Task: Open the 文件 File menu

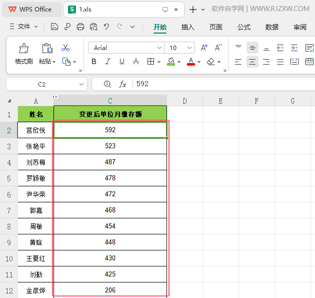Action: (x=23, y=27)
